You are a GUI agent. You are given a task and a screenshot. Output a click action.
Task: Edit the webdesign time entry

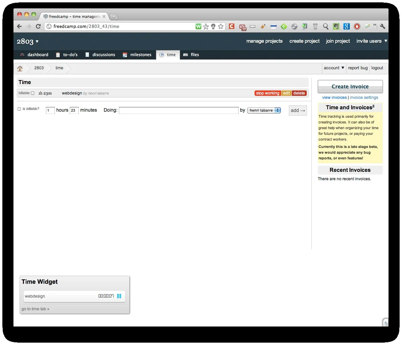click(x=287, y=93)
